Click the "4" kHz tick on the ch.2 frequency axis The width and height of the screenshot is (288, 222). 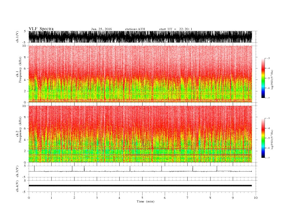click(25, 140)
